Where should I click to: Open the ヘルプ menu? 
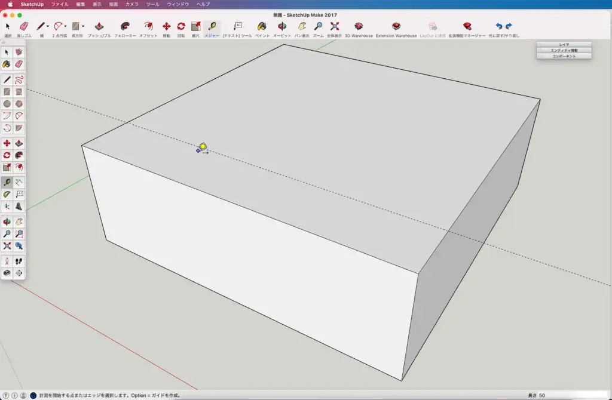coord(203,4)
